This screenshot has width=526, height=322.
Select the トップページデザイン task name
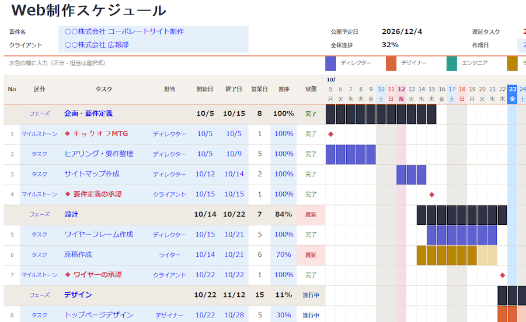(x=99, y=315)
